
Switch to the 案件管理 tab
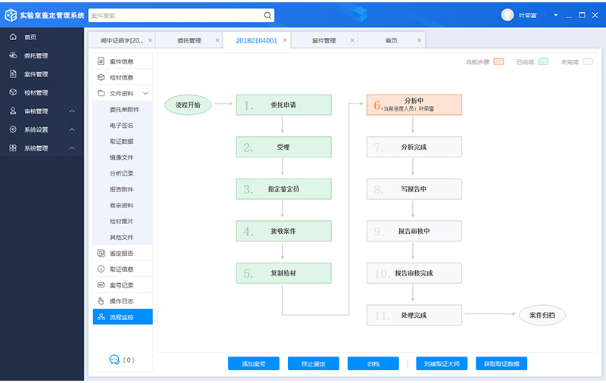pyautogui.click(x=323, y=41)
